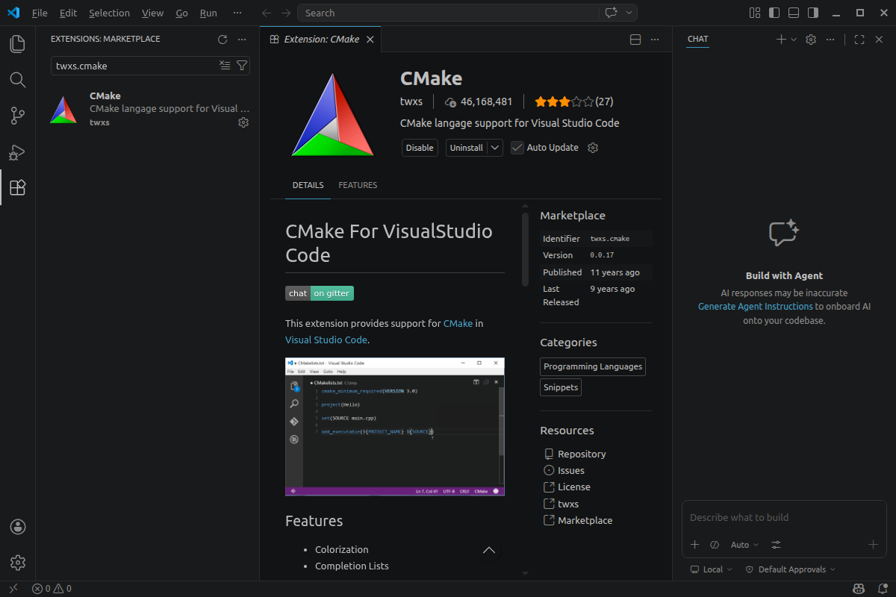Click Generate Agent Instructions link

click(755, 307)
